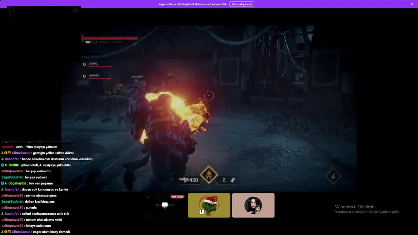418x235 pixels.
Task: Click EagerSquirrel in 'herşey serbest' message
Action: click(x=12, y=177)
